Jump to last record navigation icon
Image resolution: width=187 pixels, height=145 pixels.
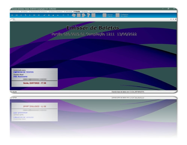[39, 15]
